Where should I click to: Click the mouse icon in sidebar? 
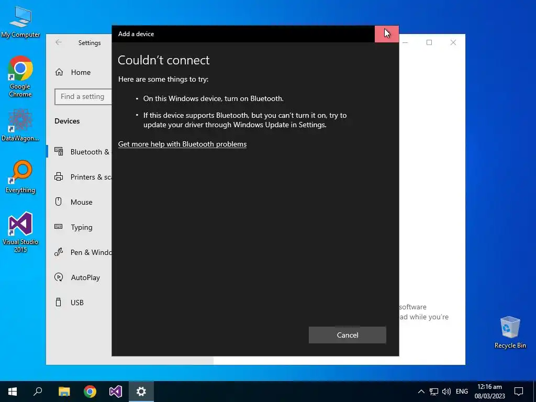[59, 202]
